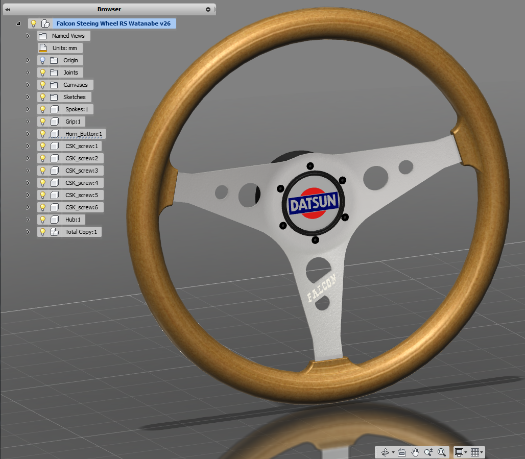Click the Zoom Window fit tool
Screen dimensions: 525x459
(442, 452)
